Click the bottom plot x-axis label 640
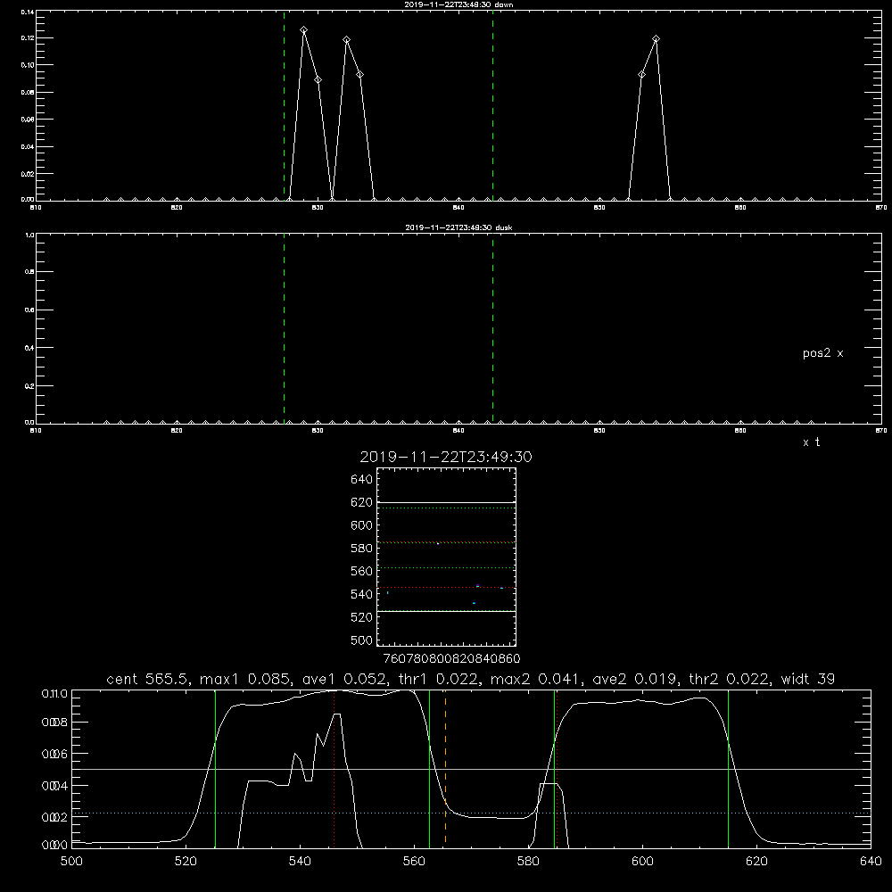Image resolution: width=892 pixels, height=892 pixels. point(871,862)
